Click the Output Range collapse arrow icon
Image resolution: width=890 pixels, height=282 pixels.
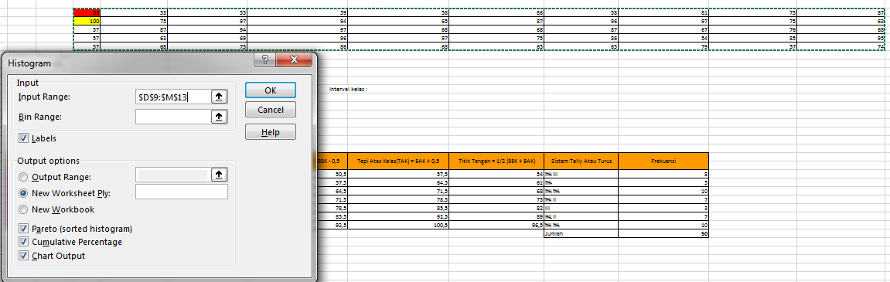tap(220, 175)
